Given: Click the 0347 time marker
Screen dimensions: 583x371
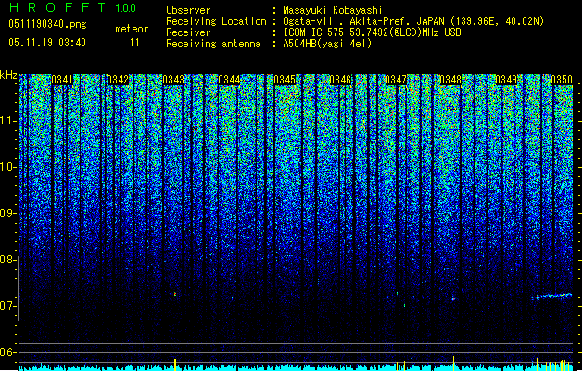Looking at the screenshot, I should coord(396,80).
